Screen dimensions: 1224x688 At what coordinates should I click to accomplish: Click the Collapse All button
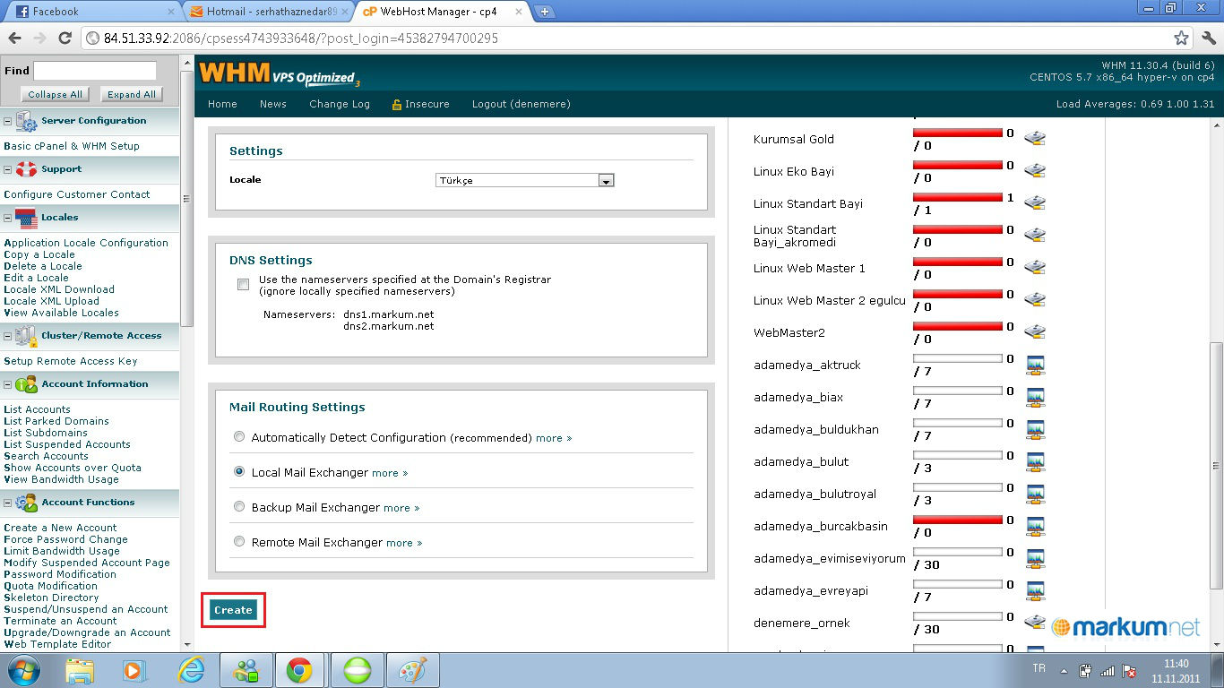tap(55, 94)
